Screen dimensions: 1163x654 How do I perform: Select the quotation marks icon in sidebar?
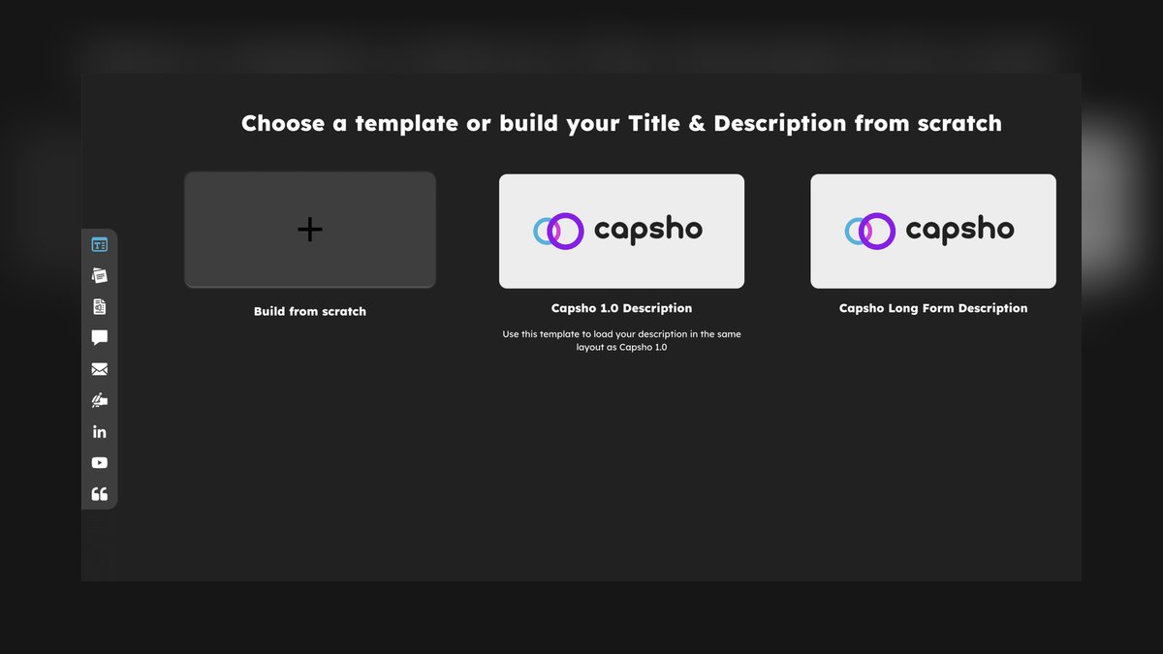click(99, 494)
